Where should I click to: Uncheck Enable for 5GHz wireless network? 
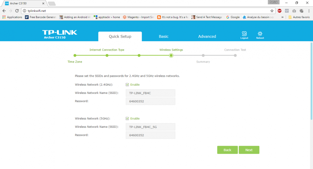click(127, 118)
